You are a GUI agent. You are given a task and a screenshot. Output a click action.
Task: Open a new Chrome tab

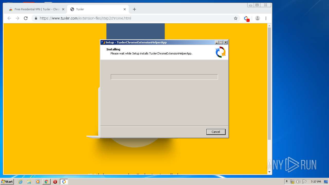coord(134,9)
